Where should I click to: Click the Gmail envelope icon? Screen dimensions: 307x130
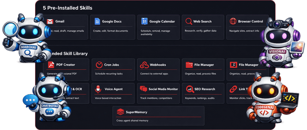tap(50, 22)
